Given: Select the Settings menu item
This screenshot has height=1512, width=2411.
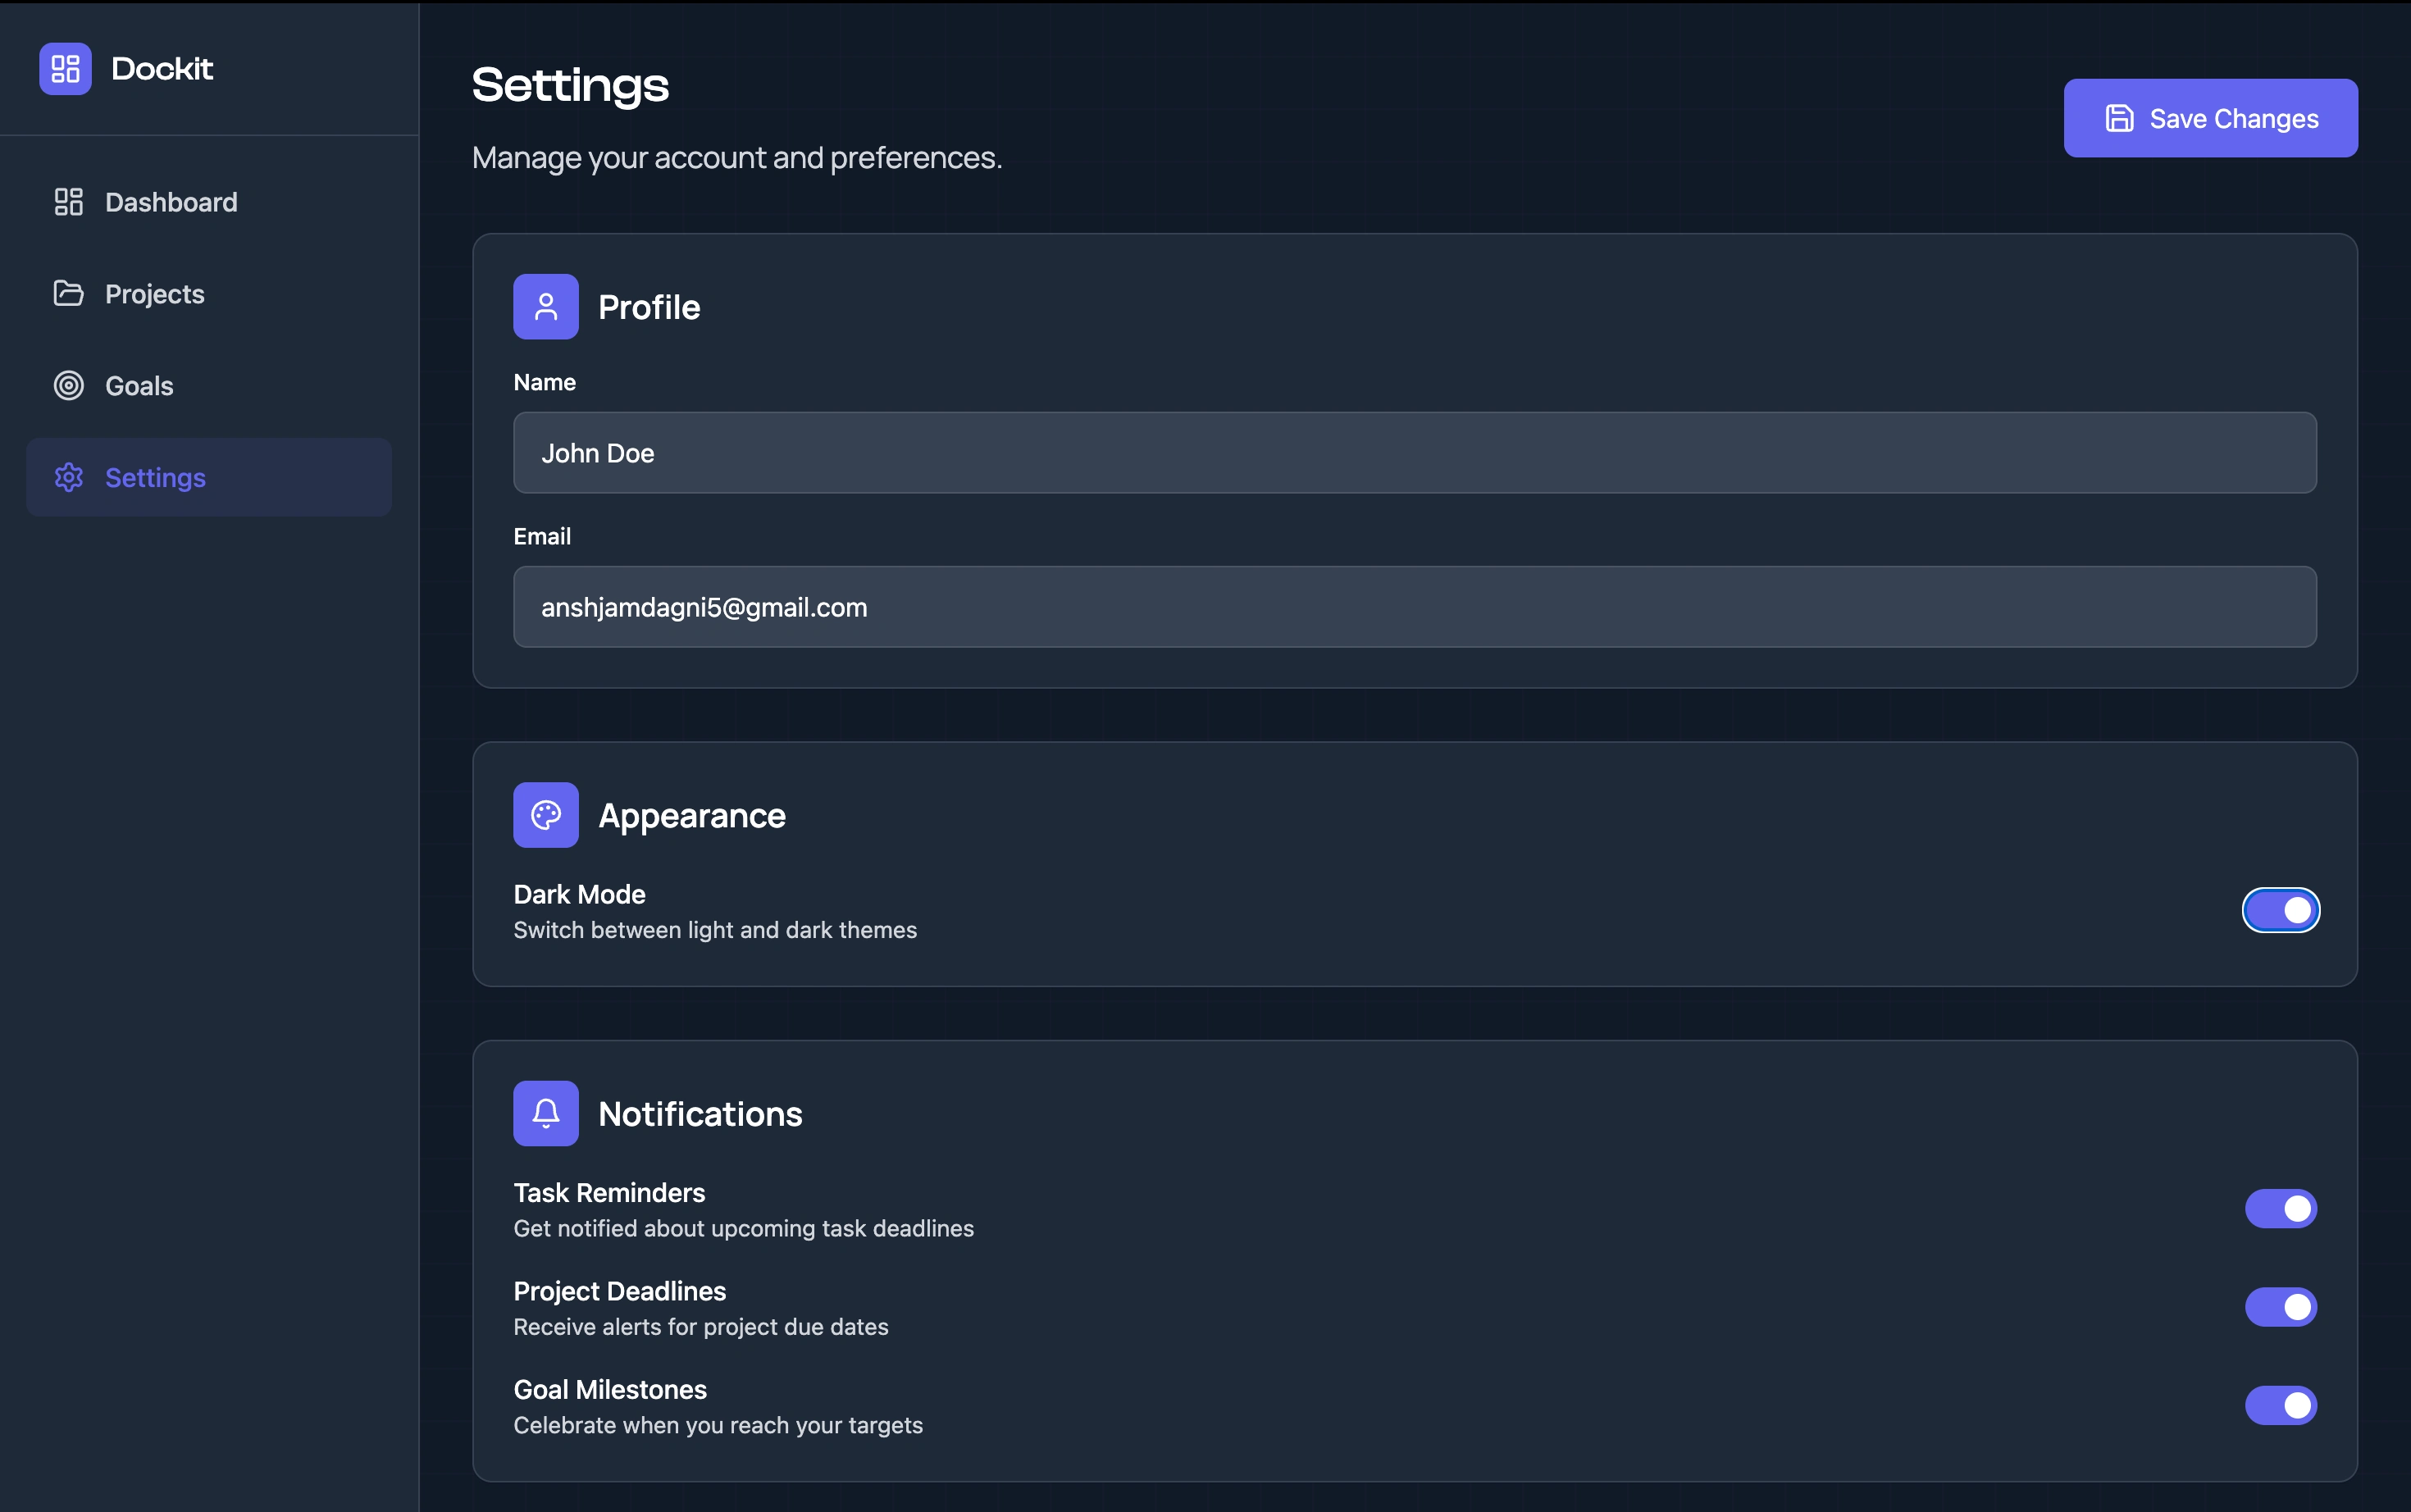Looking at the screenshot, I should [209, 477].
